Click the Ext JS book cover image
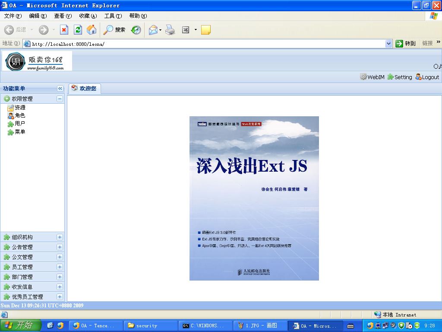The width and height of the screenshot is (442, 332). click(254, 198)
